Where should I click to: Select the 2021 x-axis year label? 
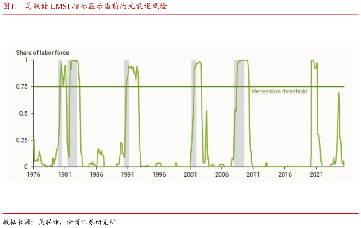(x=316, y=174)
